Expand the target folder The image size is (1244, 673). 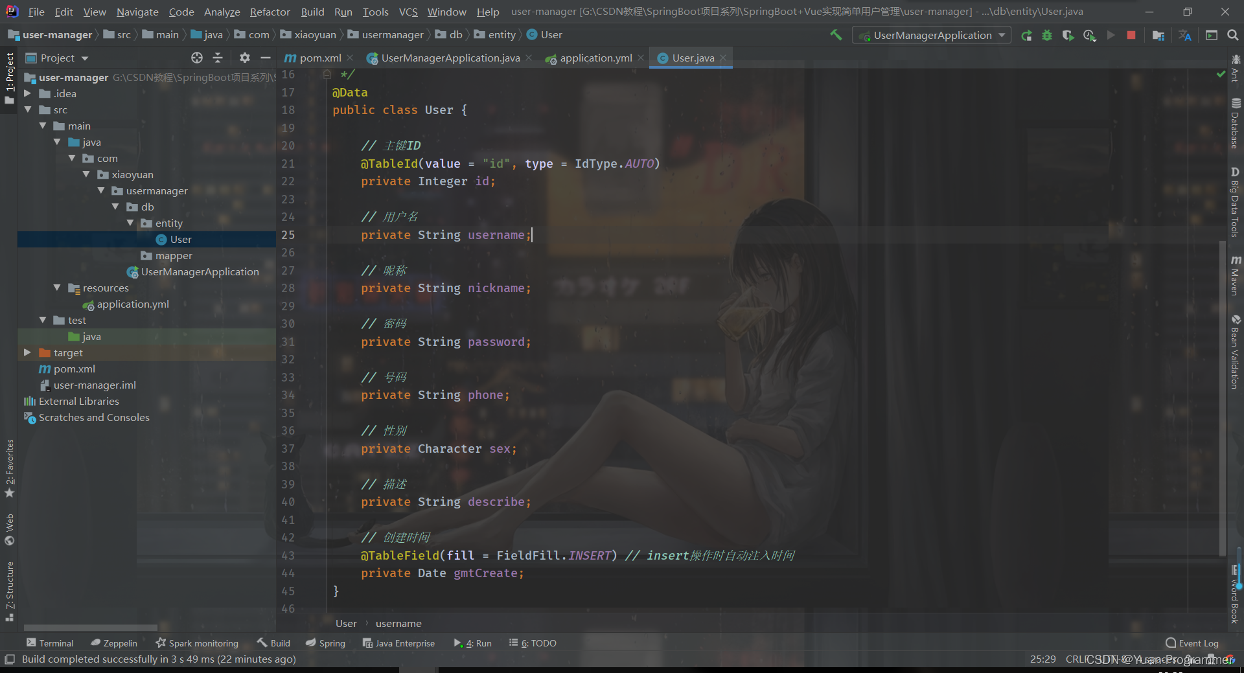click(x=27, y=352)
